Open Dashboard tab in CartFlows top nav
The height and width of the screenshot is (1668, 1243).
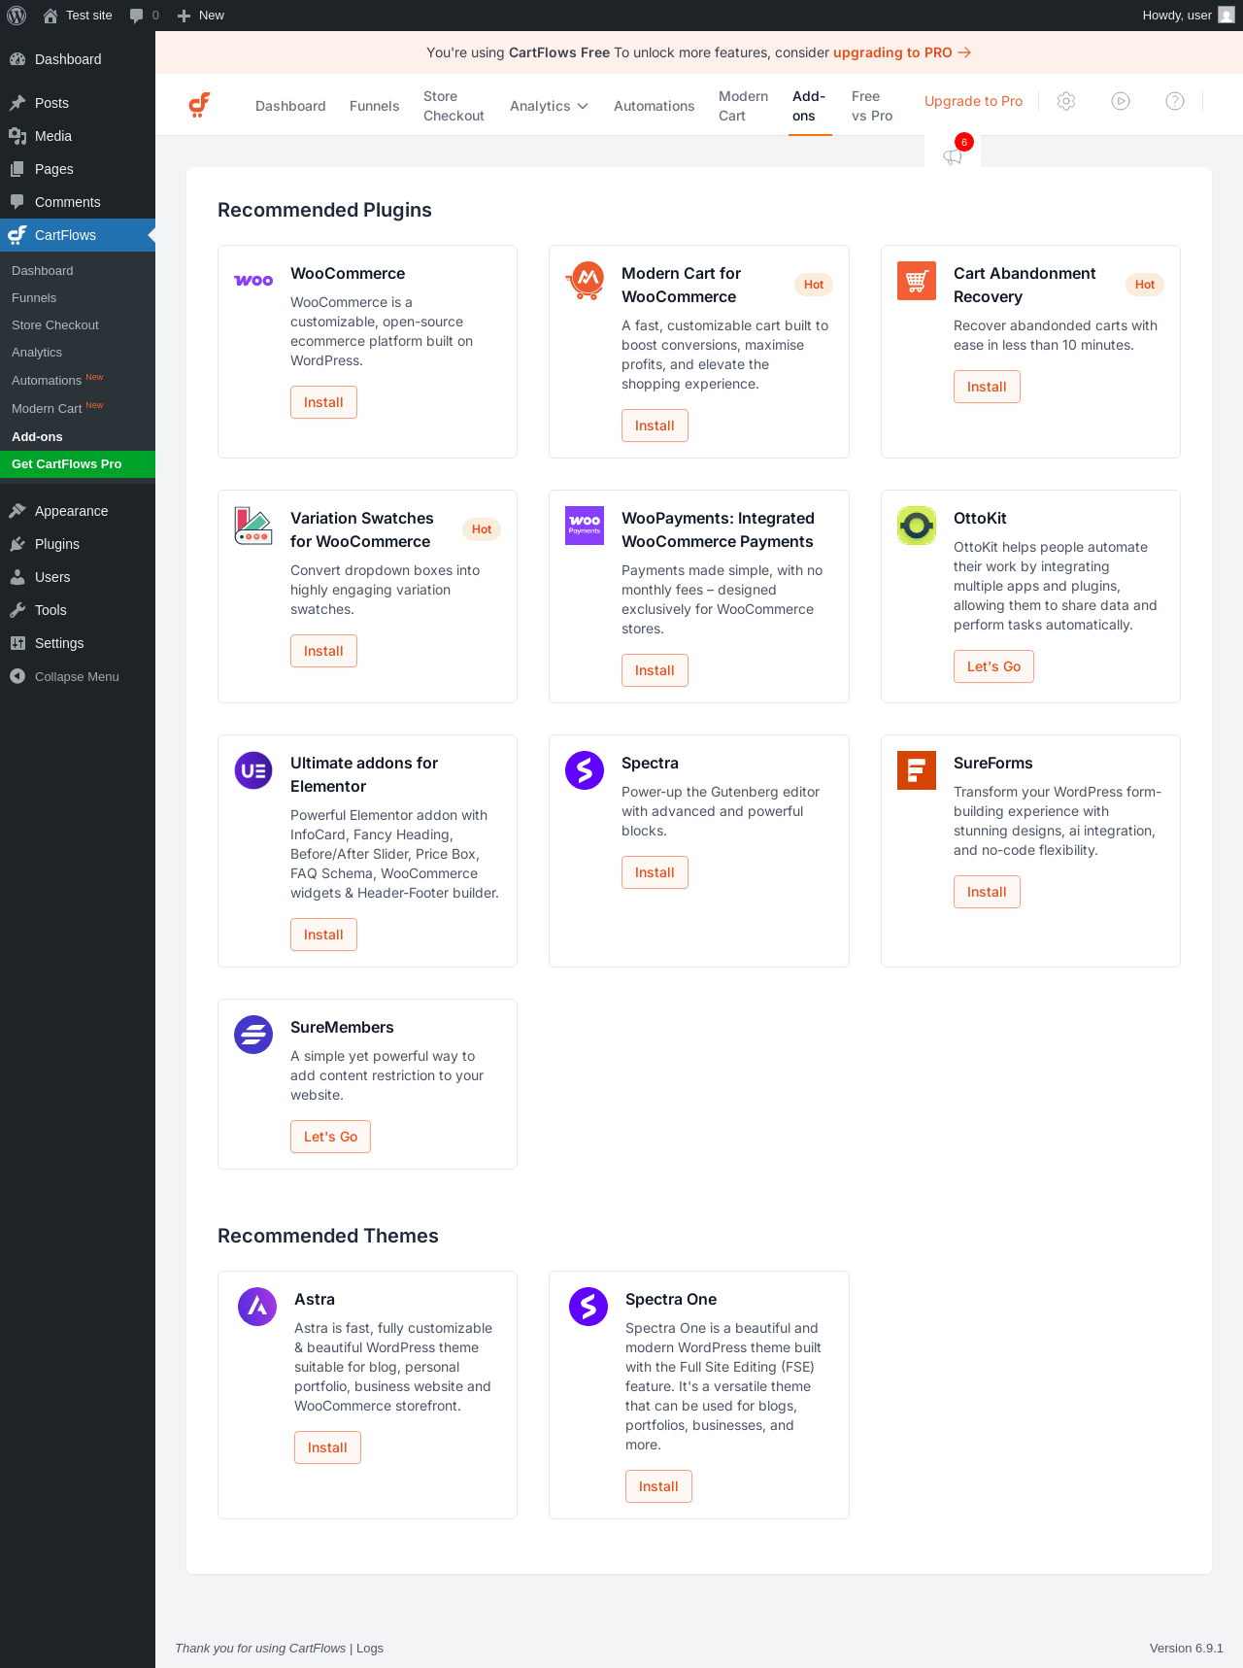pos(290,106)
